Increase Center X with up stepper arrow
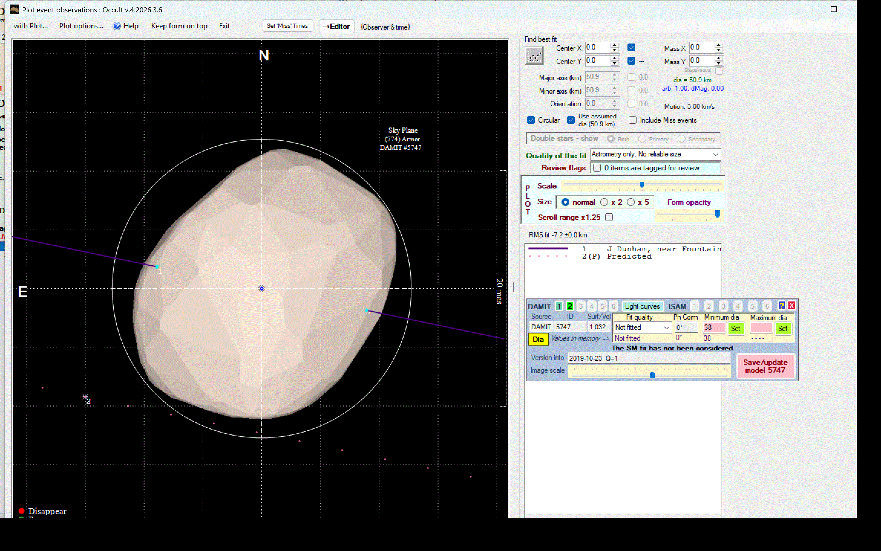881x551 pixels. (x=614, y=45)
